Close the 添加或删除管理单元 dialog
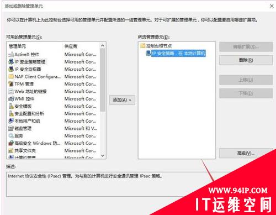This screenshot has width=276, height=215. coord(272,6)
